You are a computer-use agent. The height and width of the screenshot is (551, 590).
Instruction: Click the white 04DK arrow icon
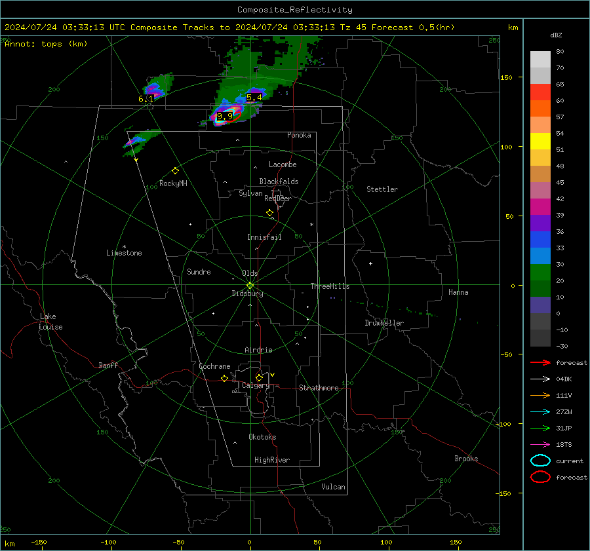(540, 379)
